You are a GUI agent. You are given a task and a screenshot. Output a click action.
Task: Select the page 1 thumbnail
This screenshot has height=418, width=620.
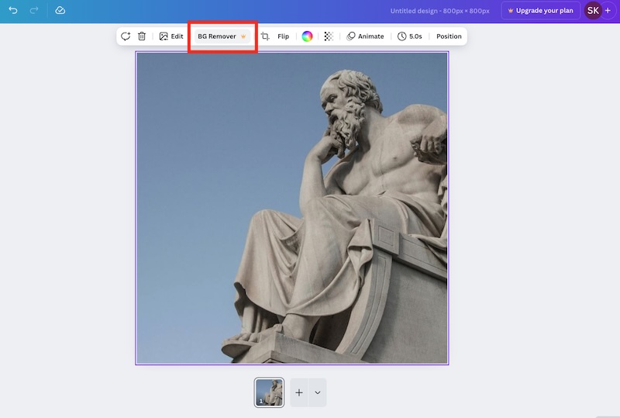(x=269, y=392)
